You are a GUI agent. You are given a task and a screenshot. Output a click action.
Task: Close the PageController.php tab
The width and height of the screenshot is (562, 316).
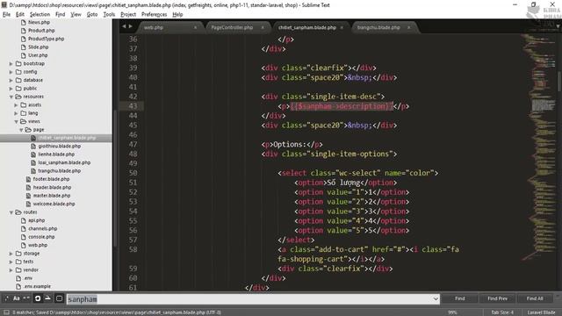point(263,27)
